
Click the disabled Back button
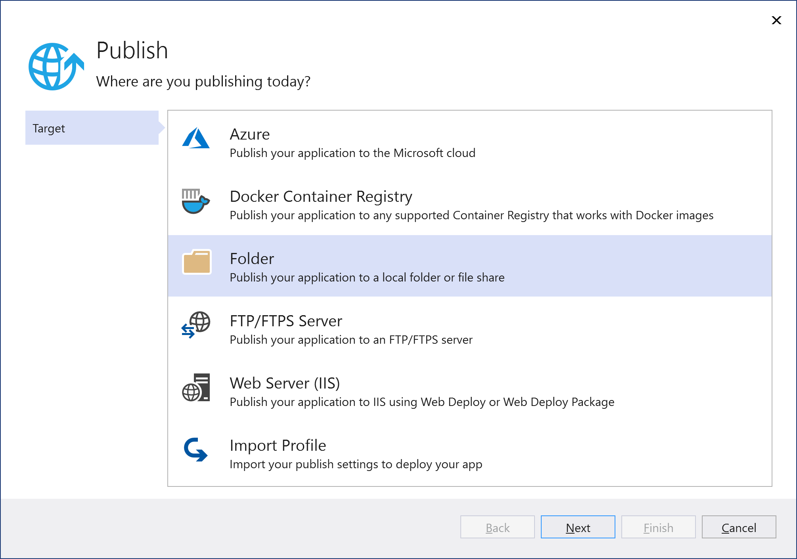497,527
